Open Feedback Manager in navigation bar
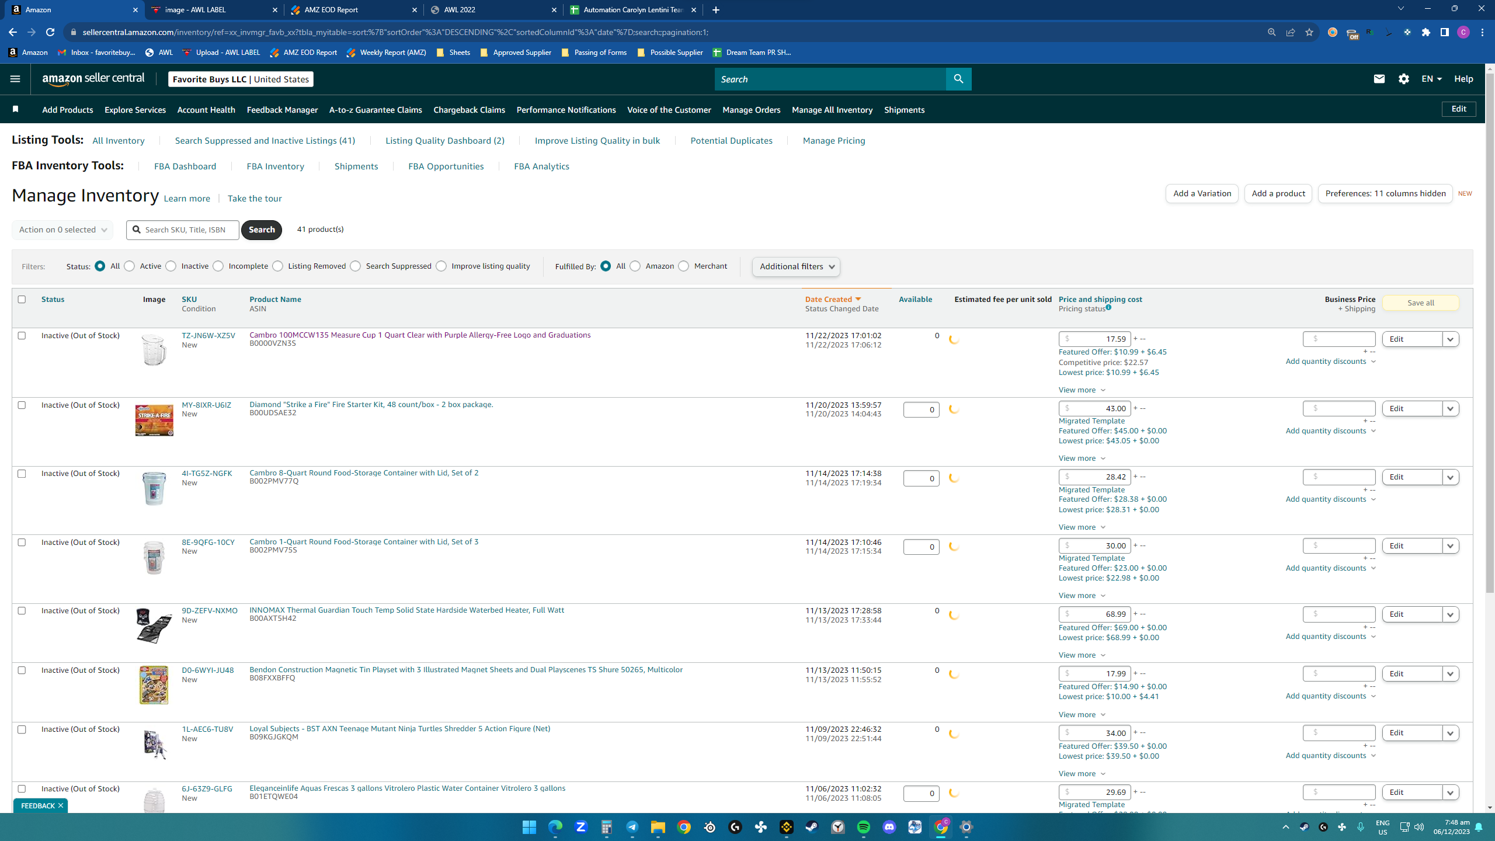This screenshot has height=841, width=1495. pyautogui.click(x=282, y=110)
